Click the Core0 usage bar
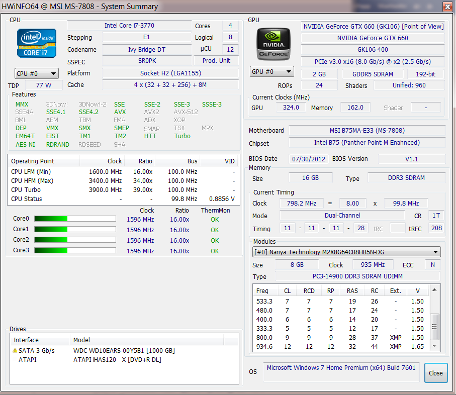Viewport: 456px width, 395px height. (75, 219)
